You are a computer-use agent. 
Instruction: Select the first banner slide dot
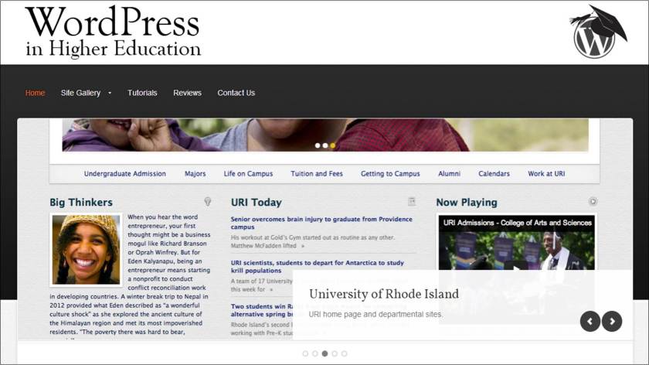coord(318,145)
